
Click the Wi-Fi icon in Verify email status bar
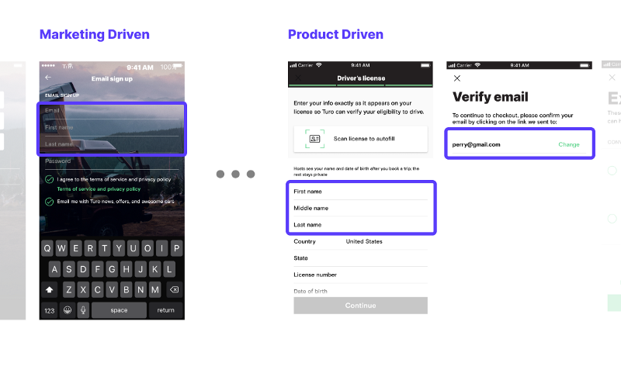point(477,65)
